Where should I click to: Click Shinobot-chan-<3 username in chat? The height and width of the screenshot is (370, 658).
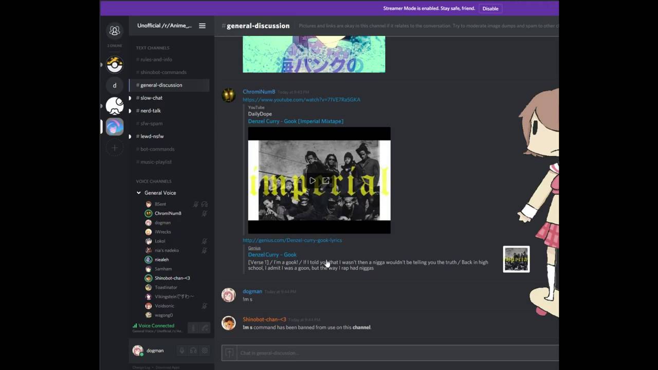[264, 320]
